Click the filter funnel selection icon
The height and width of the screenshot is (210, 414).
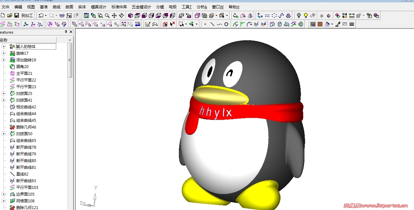pyautogui.click(x=64, y=24)
